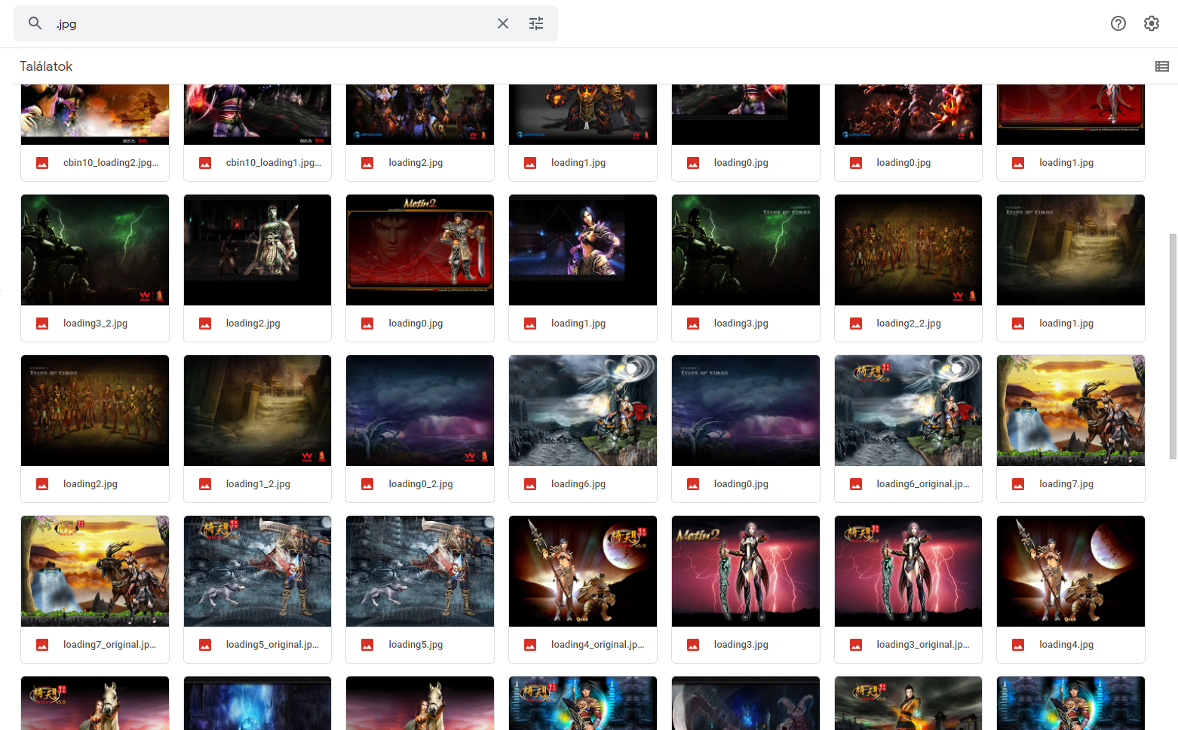Open search options with the filter sliders icon

[536, 23]
